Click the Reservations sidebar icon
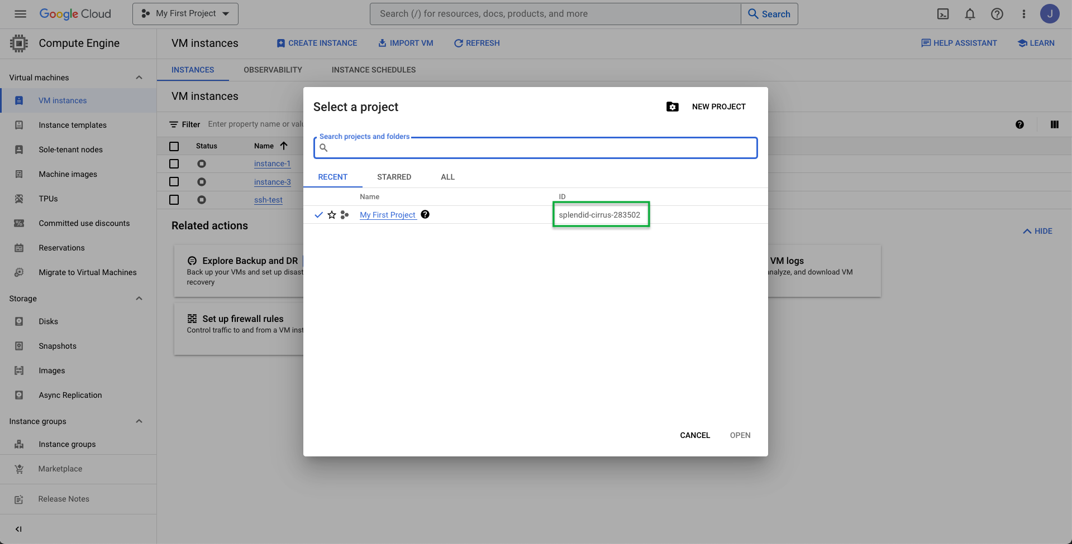 19,248
